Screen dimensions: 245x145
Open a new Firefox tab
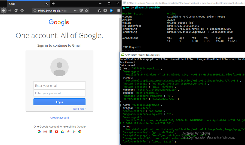53,4
